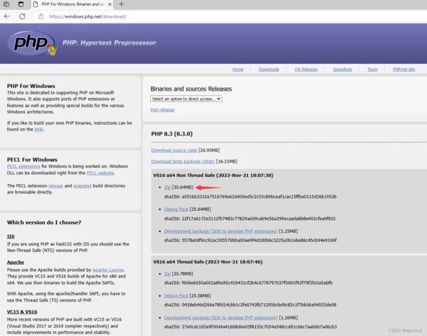Screen dimensions: 427x336
Task: Open the PECL website link
Action: [x=101, y=173]
